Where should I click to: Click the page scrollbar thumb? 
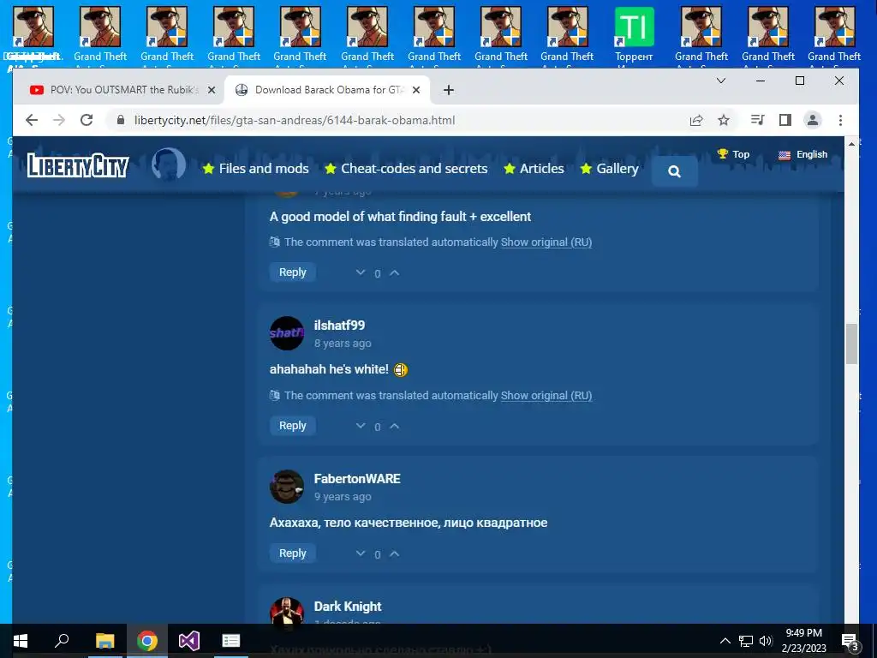[x=851, y=344]
